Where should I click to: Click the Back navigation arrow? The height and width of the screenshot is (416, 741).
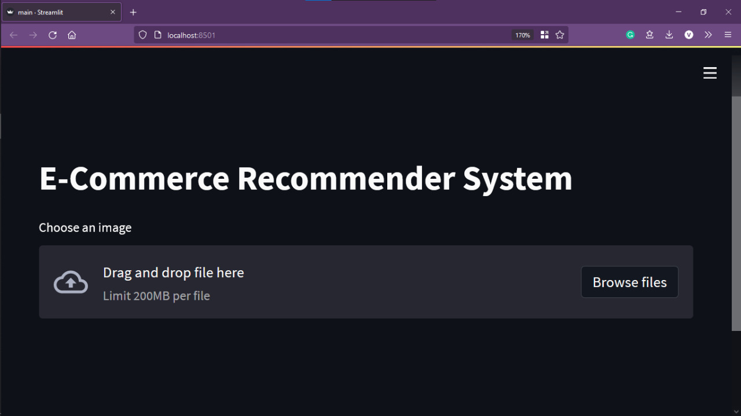pos(13,35)
